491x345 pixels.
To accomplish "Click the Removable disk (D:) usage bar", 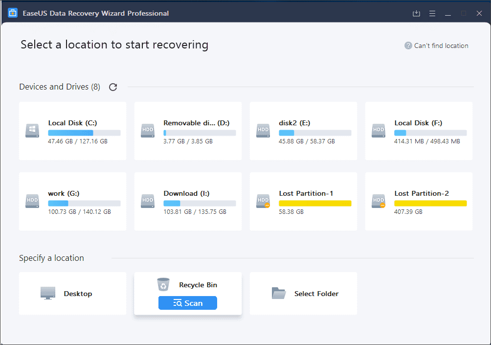I will (200, 133).
